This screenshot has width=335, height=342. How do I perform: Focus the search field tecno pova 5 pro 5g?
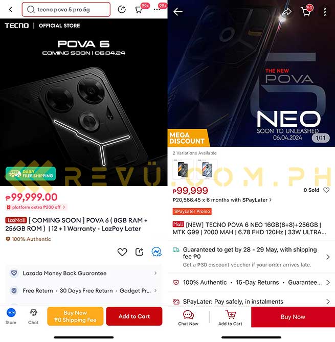point(66,9)
